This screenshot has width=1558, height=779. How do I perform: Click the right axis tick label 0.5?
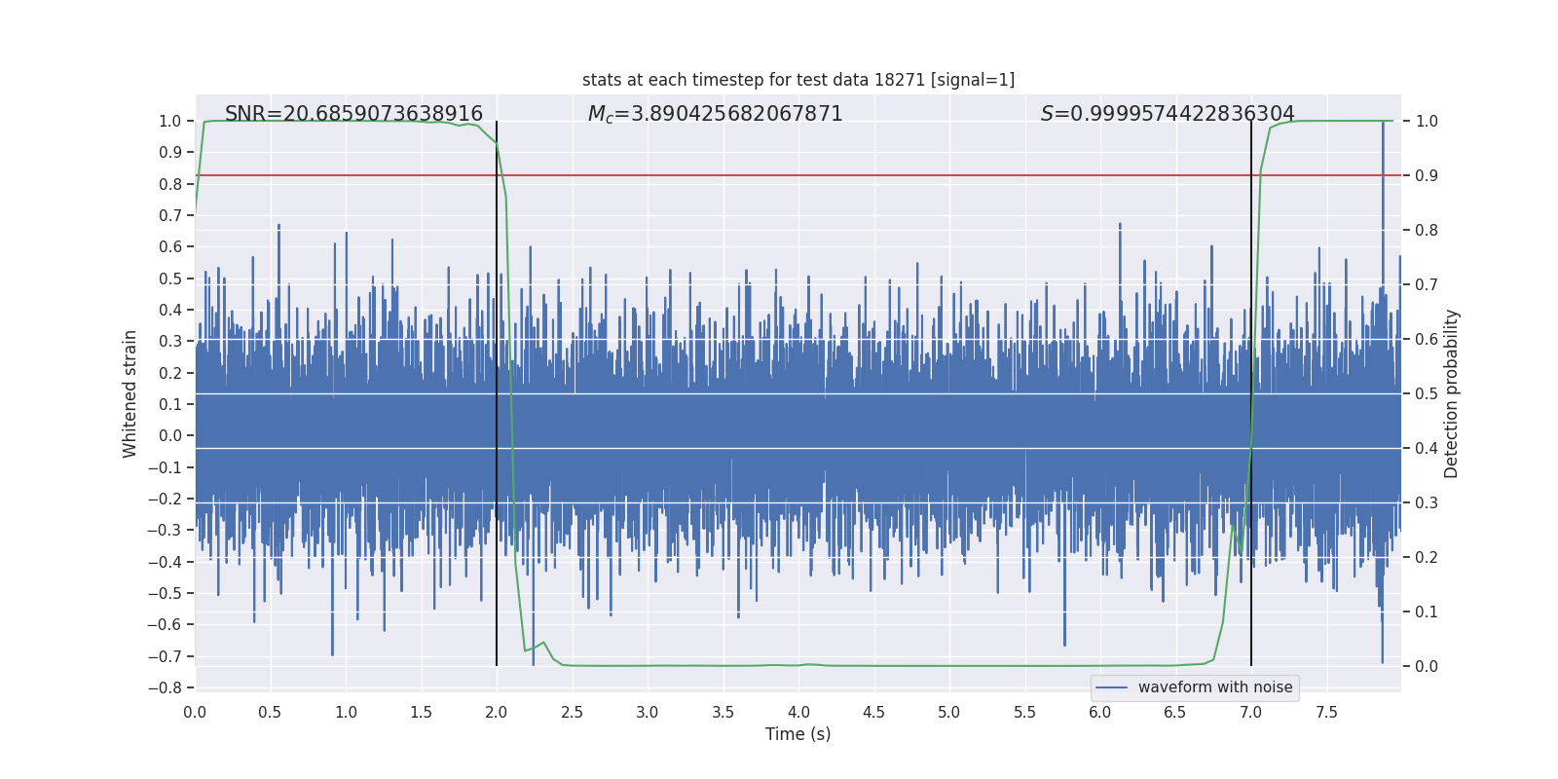click(x=1427, y=393)
